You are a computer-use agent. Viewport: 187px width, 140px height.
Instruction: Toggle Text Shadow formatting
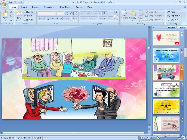pos(57,19)
